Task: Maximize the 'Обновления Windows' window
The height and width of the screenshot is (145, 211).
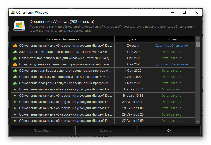Action: tap(184, 12)
